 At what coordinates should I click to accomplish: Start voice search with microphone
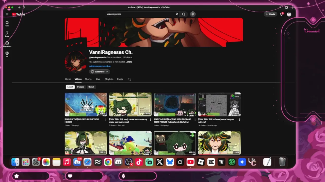193,14
